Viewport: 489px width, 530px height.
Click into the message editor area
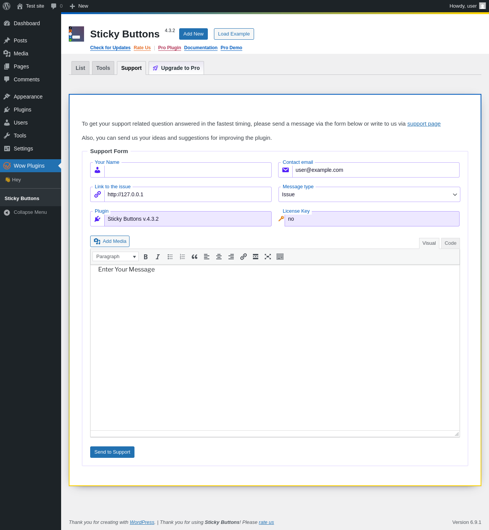click(275, 347)
